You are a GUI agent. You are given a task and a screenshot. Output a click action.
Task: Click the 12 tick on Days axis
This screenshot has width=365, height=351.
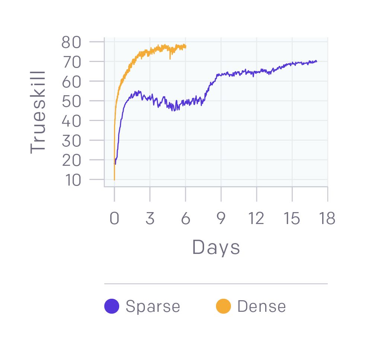point(256,218)
